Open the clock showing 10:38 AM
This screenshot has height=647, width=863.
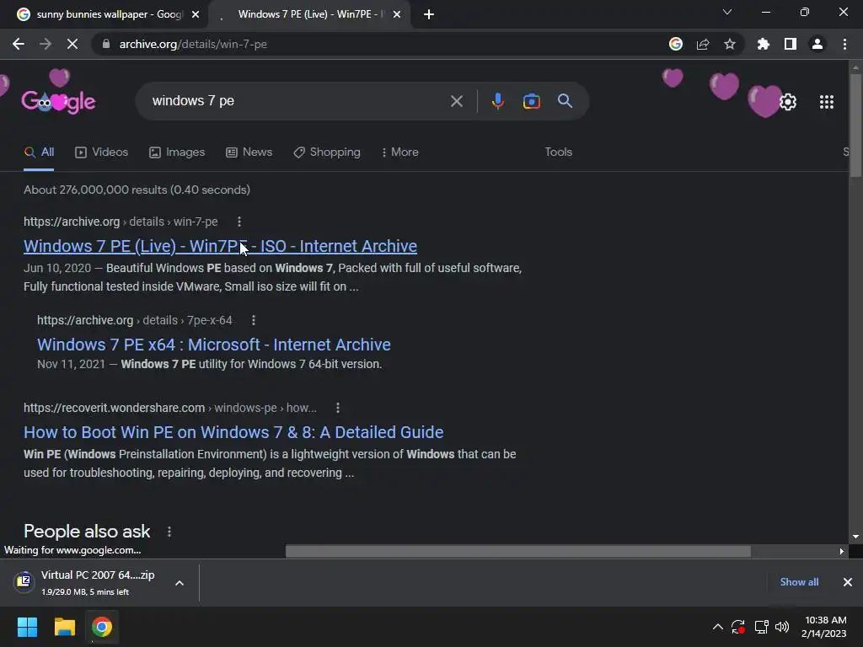coord(824,627)
